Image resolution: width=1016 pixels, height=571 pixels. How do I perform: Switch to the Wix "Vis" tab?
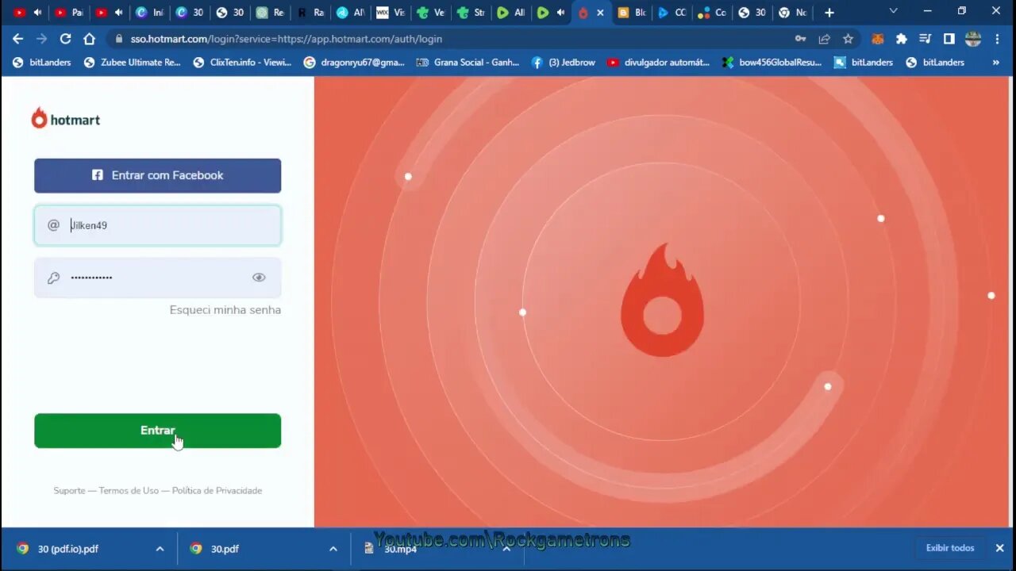391,13
